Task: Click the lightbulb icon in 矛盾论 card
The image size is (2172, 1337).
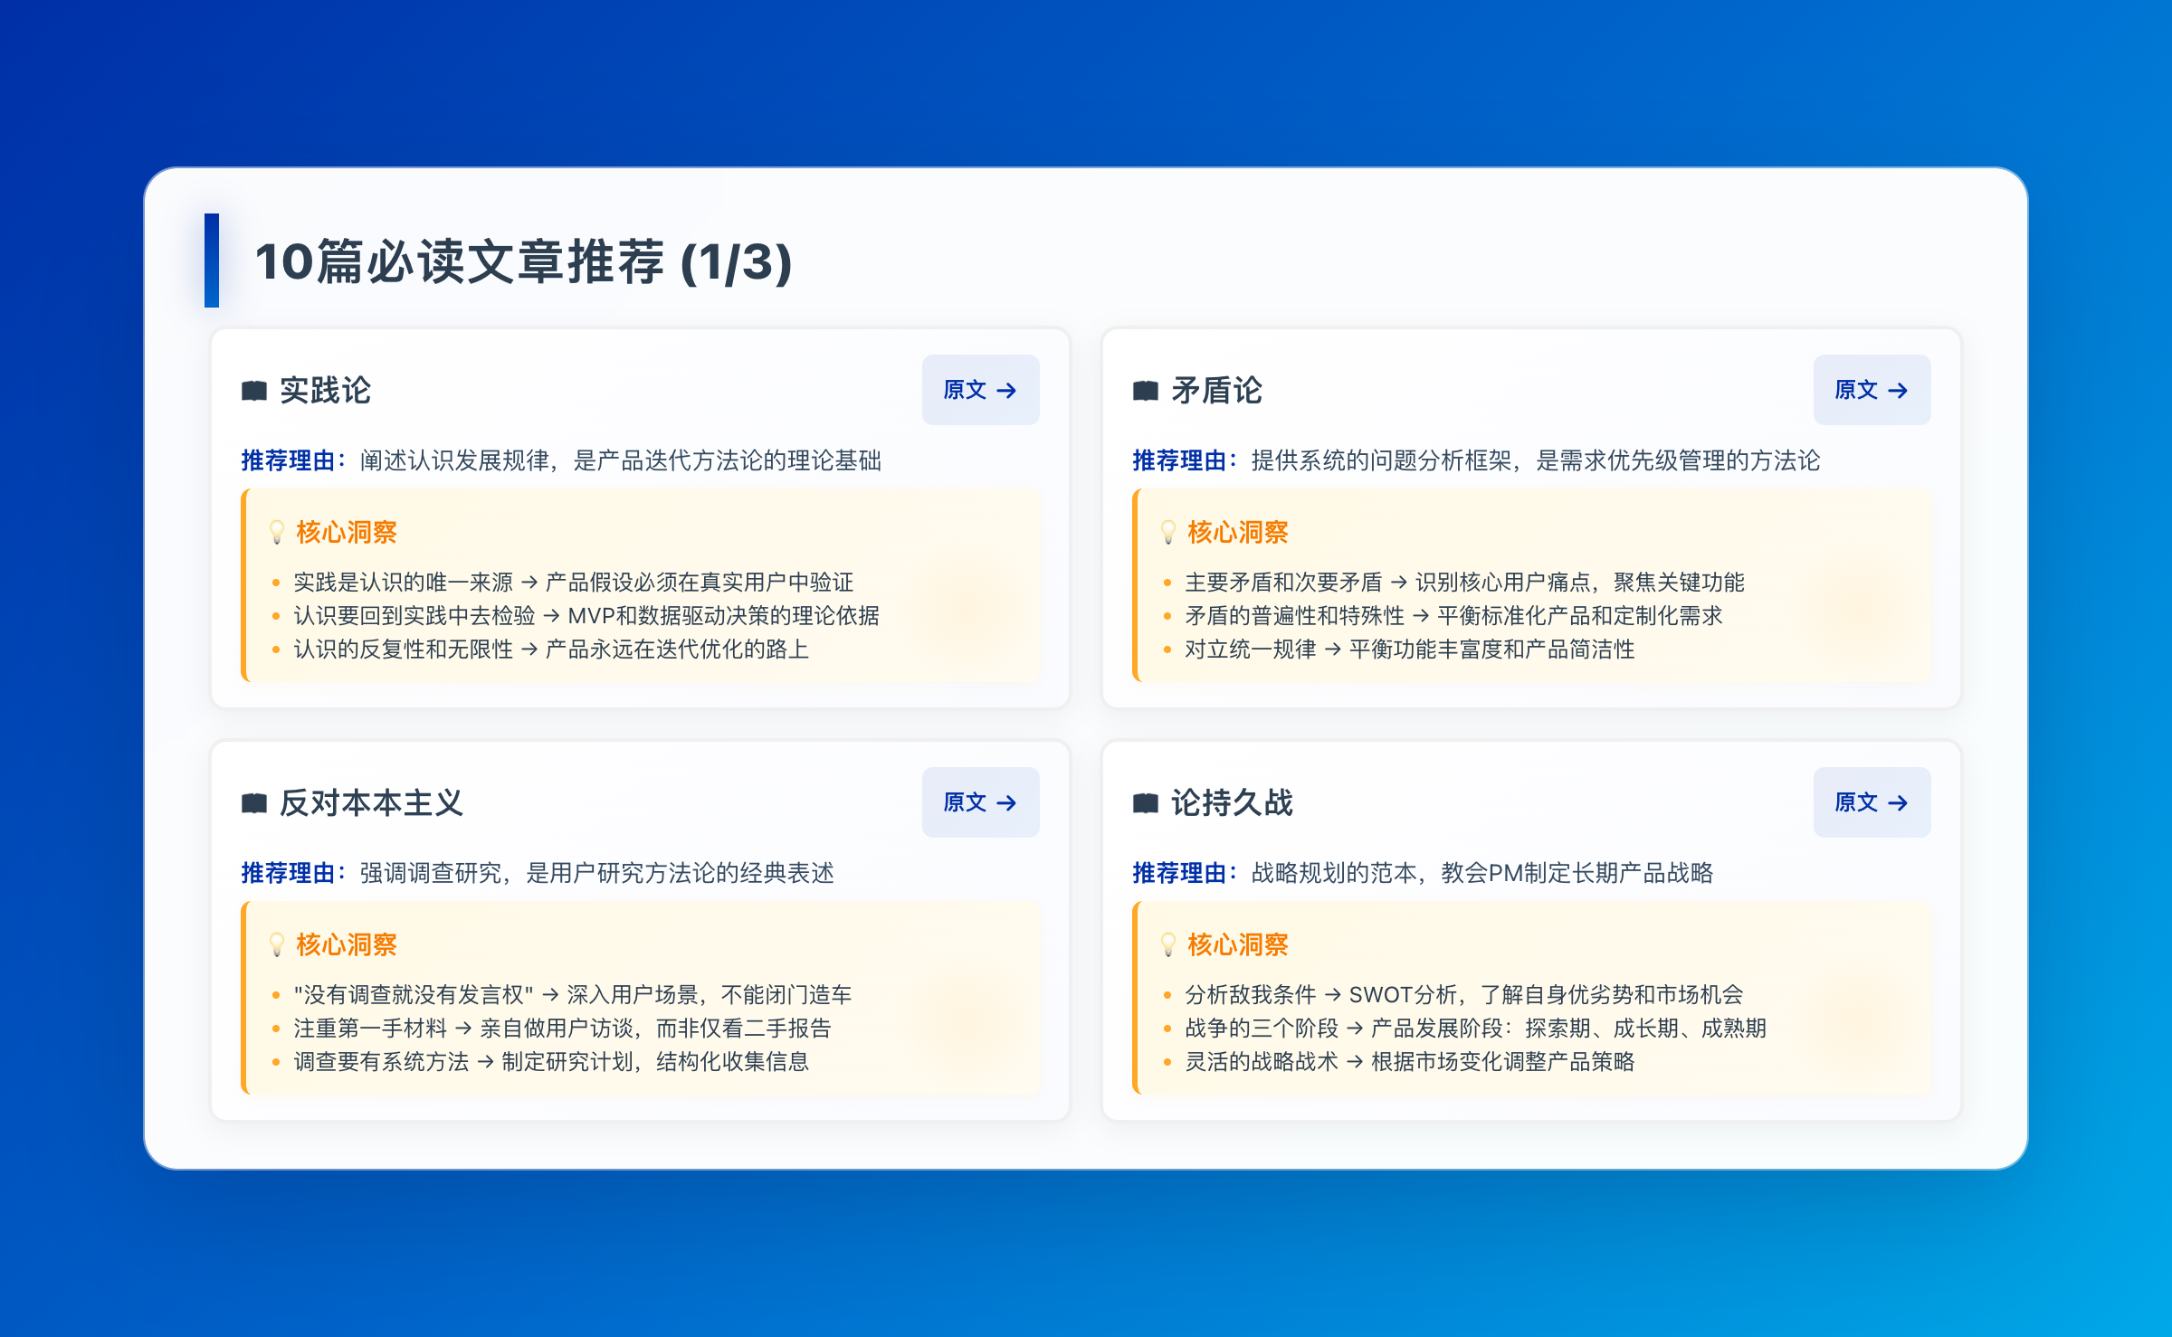Action: point(1168,533)
